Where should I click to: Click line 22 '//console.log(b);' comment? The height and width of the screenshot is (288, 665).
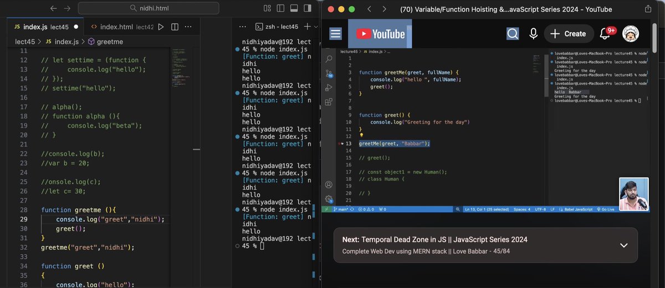(73, 154)
